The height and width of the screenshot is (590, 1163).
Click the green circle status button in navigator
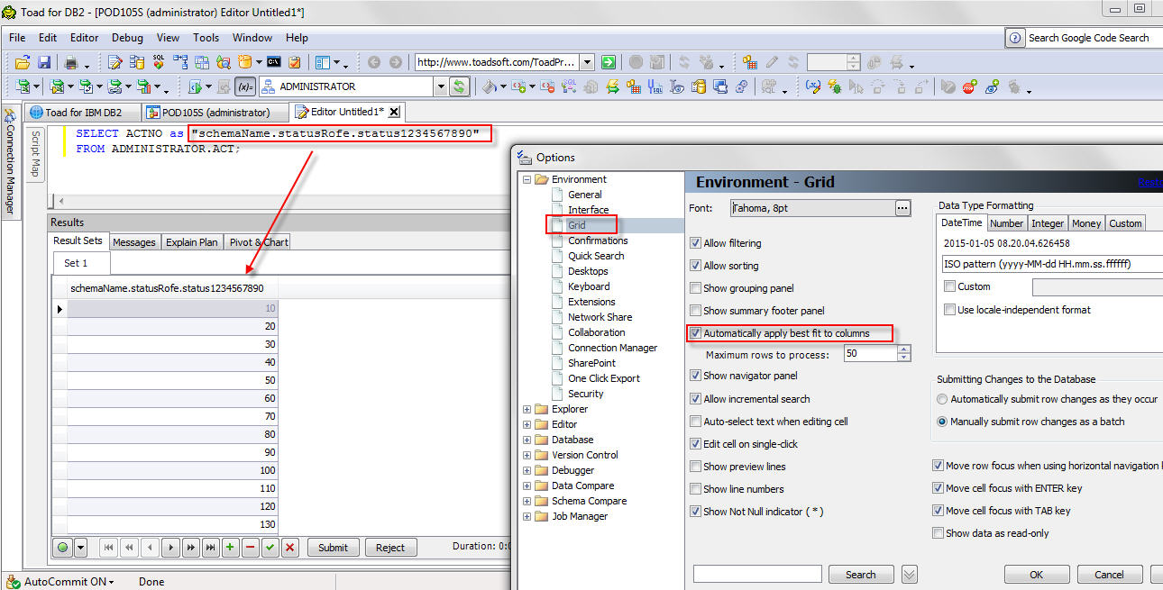coord(62,547)
